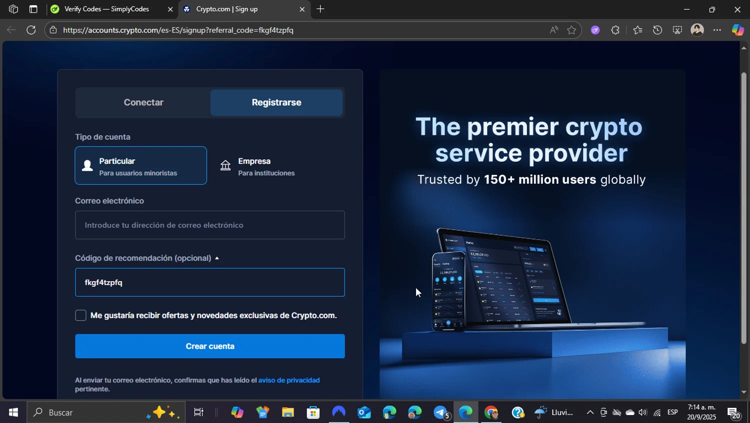750x423 pixels.
Task: Open the purple extension icon in toolbar
Action: [595, 30]
